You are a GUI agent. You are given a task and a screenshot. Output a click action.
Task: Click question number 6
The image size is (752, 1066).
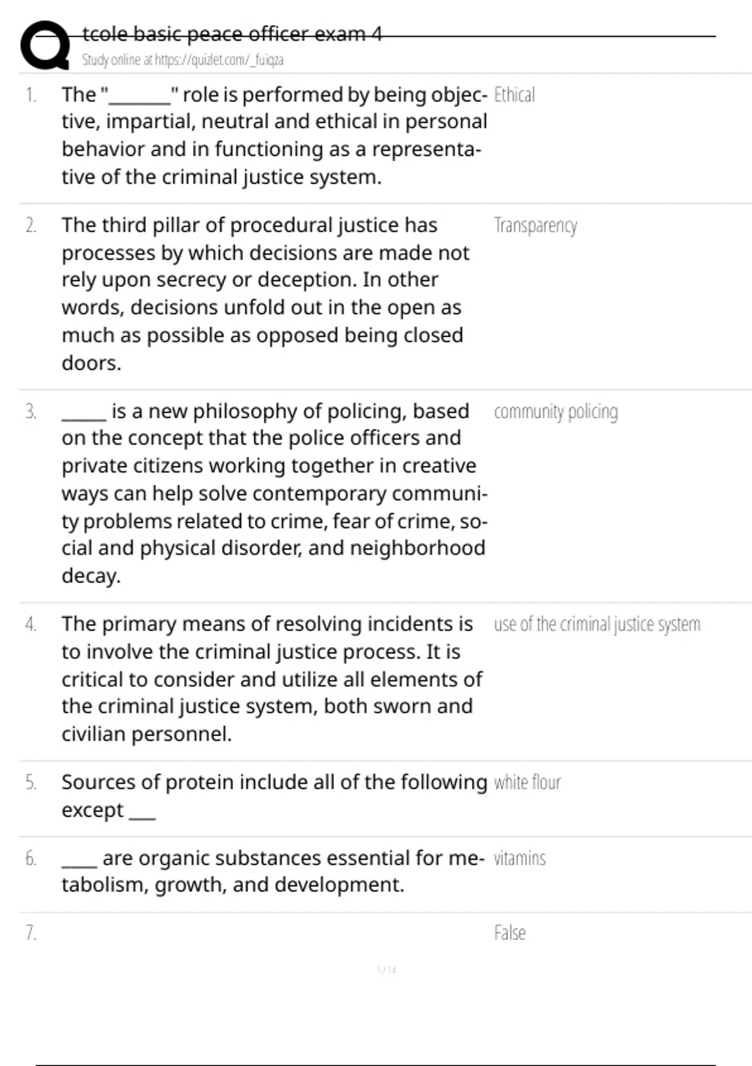pos(31,858)
